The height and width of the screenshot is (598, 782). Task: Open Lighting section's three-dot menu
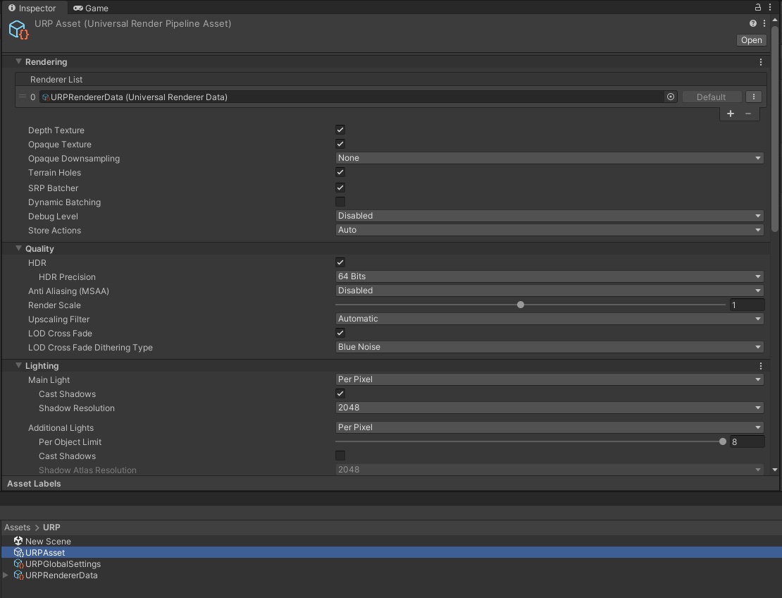[x=761, y=366]
